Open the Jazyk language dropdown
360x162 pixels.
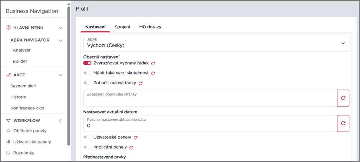216,43
